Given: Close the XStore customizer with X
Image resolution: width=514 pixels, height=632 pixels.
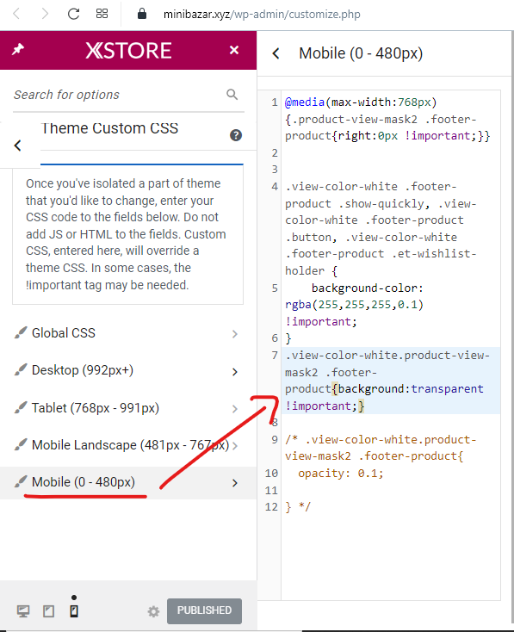Looking at the screenshot, I should (x=234, y=50).
